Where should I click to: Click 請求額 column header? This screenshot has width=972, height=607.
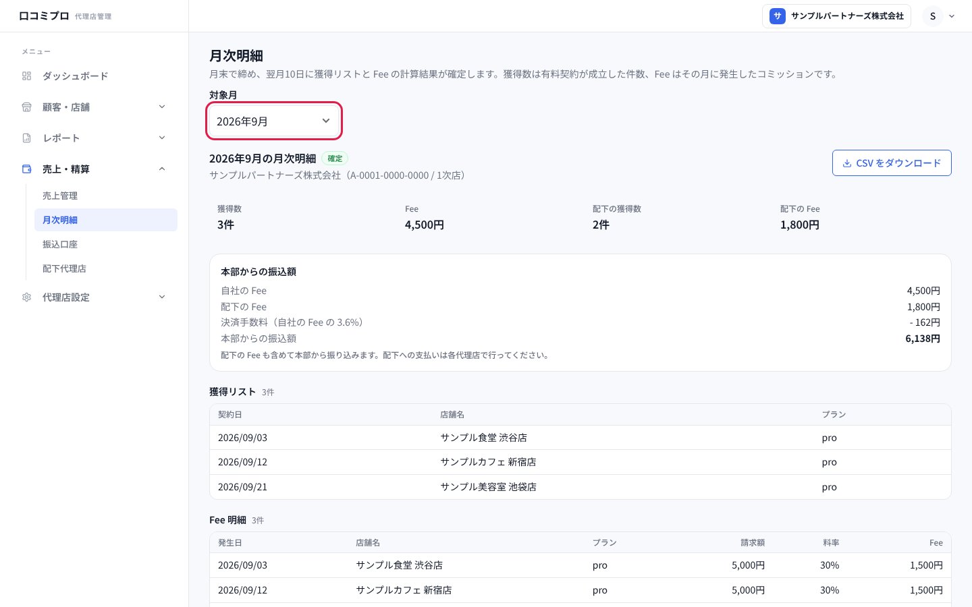753,543
